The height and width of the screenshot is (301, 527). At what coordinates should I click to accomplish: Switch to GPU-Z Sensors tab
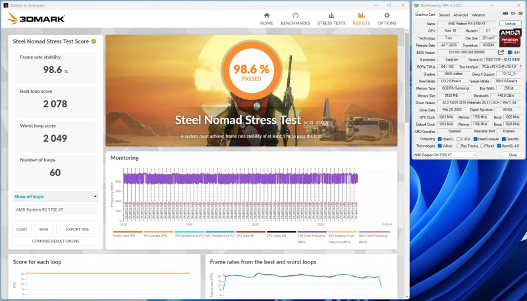444,14
